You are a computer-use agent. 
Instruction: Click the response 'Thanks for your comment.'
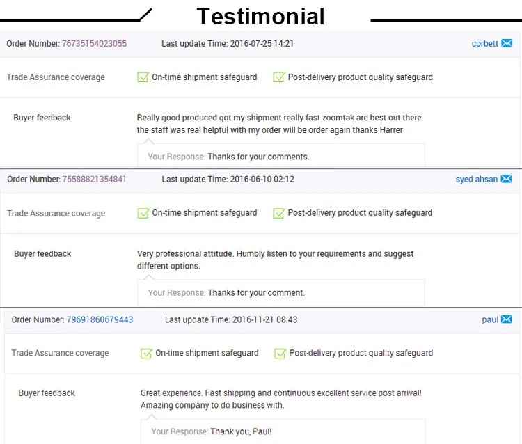(x=256, y=292)
